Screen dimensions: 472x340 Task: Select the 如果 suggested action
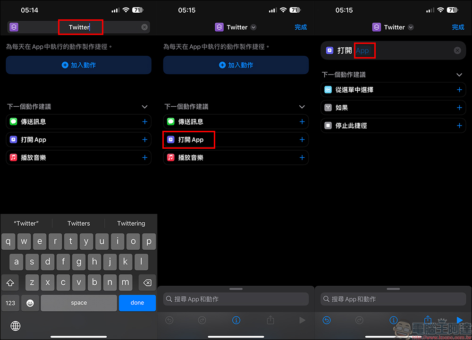pos(342,108)
